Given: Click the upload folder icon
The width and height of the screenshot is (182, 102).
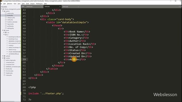Looking at the screenshot, I should click(x=5, y=56).
